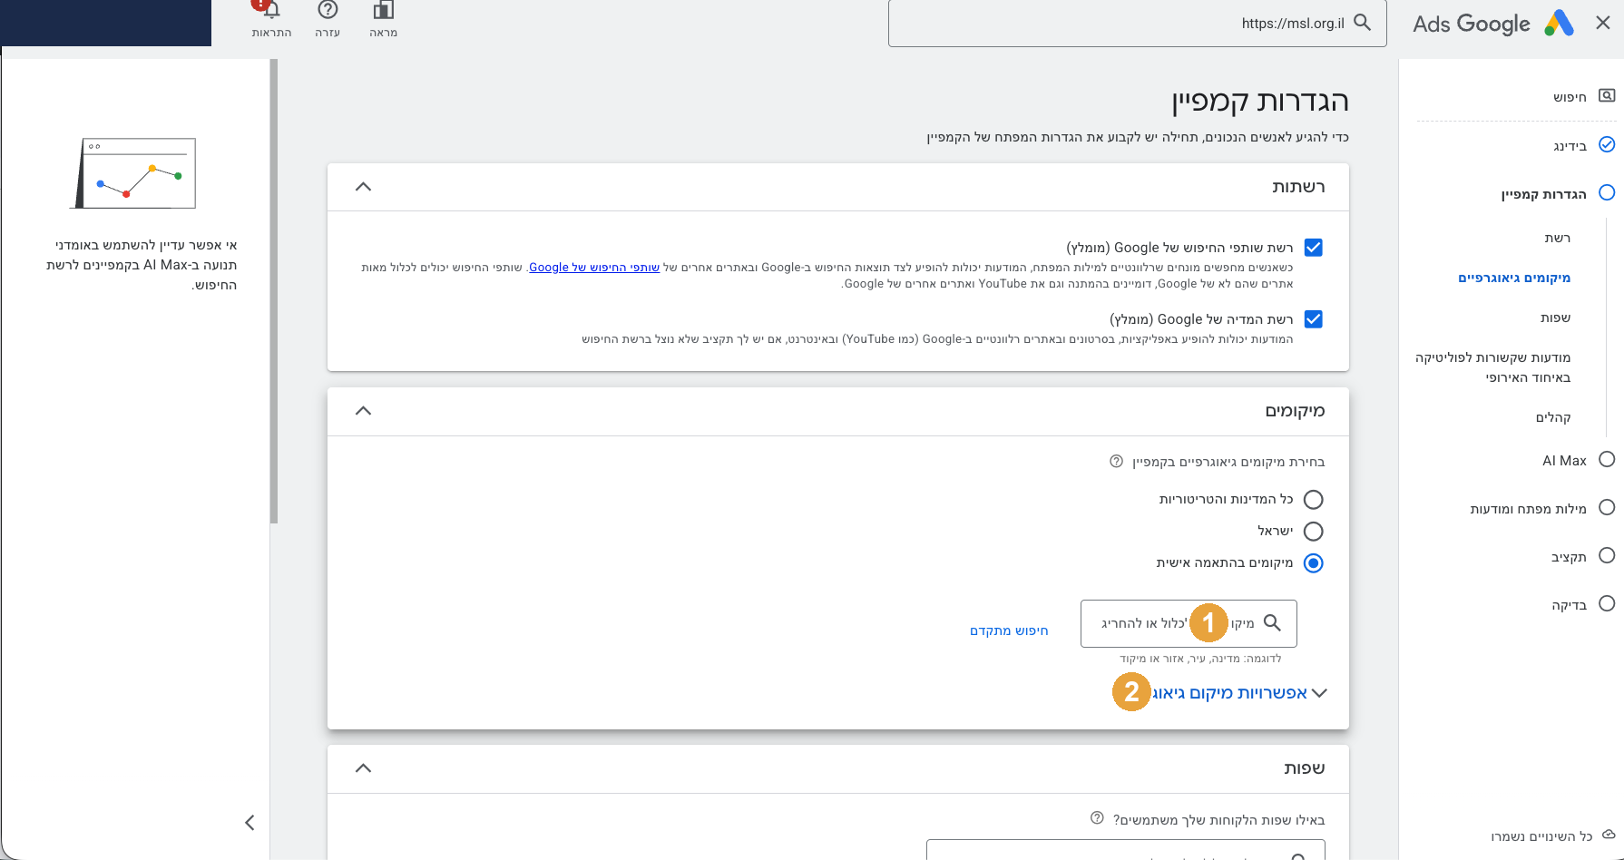Click the geographic location options link
Image resolution: width=1624 pixels, height=860 pixels.
1229,693
